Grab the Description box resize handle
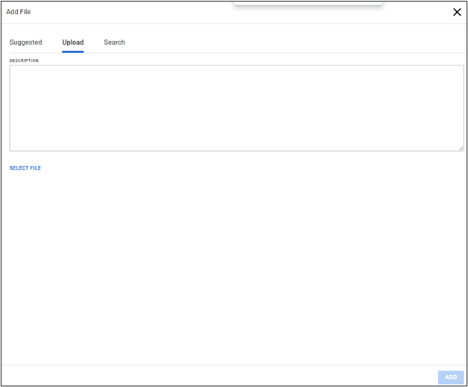The height and width of the screenshot is (387, 468). point(461,148)
